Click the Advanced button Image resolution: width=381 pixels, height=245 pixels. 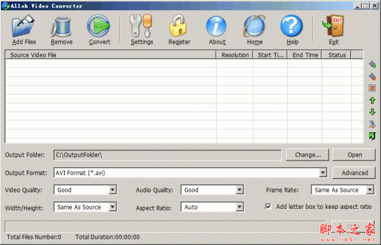pos(354,173)
